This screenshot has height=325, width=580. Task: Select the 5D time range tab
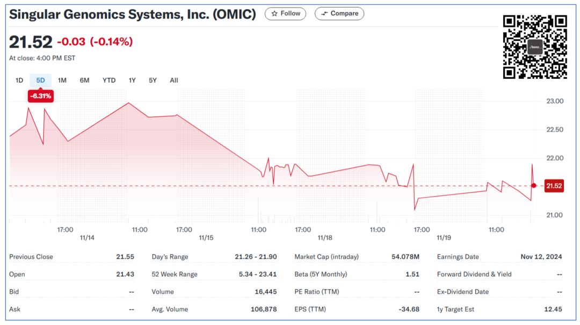click(x=41, y=80)
